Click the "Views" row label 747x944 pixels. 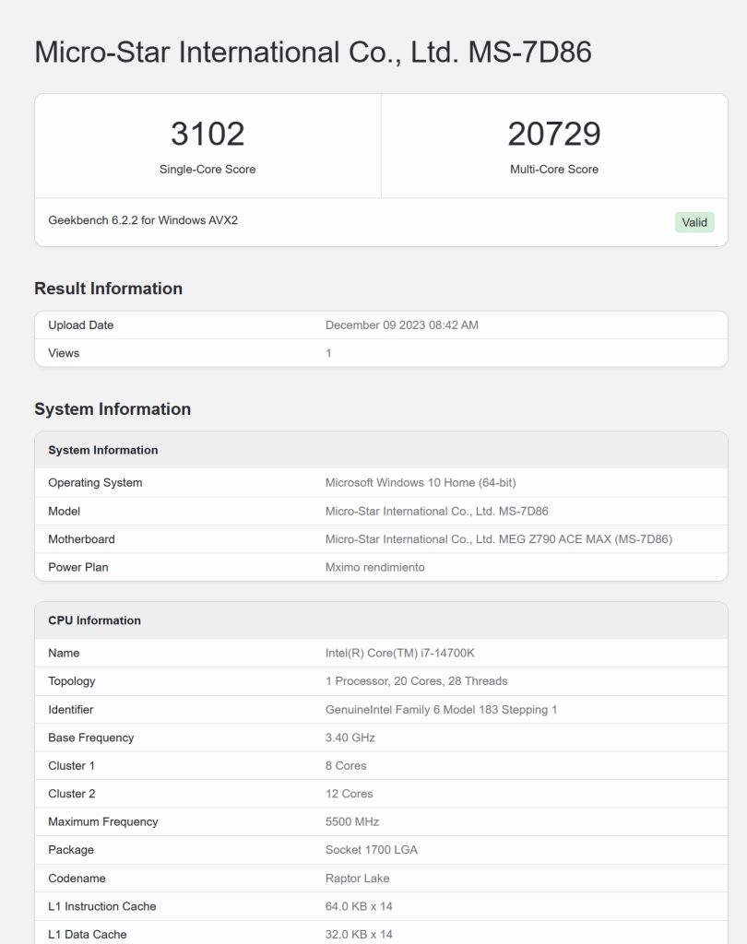(x=64, y=353)
